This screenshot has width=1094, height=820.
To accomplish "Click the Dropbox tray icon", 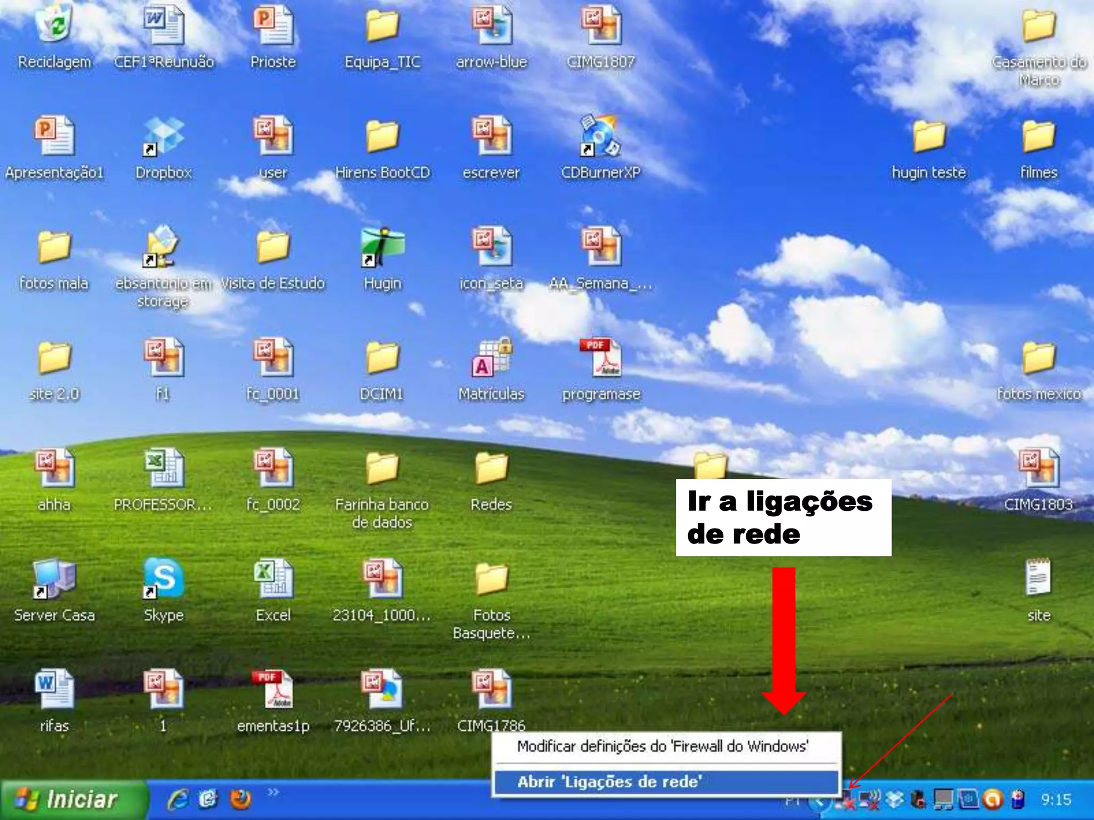I will pyautogui.click(x=895, y=799).
